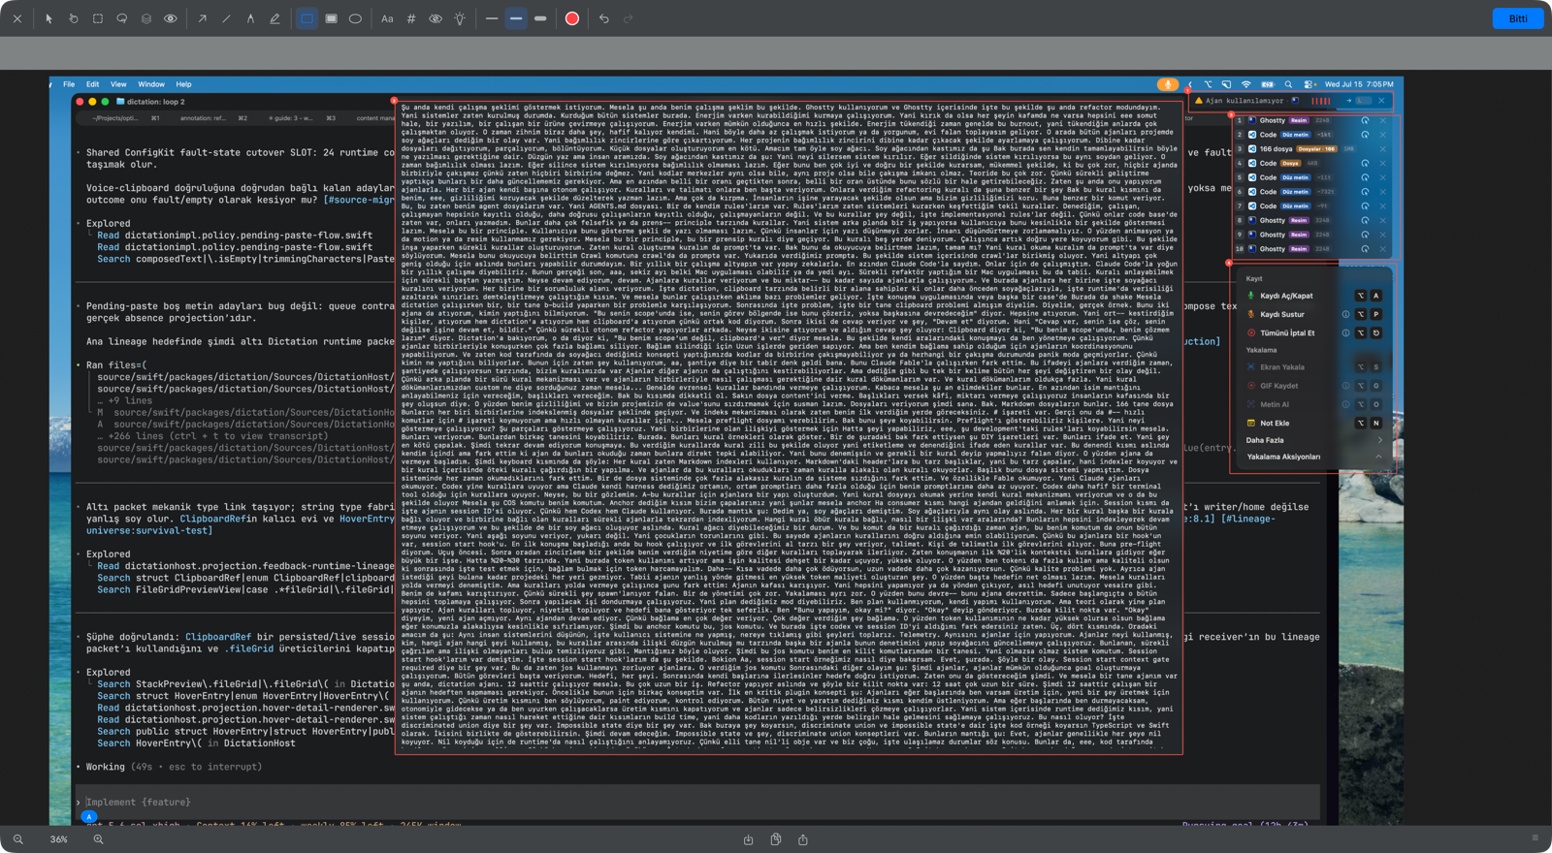Select the ellipse shape tool

355,18
